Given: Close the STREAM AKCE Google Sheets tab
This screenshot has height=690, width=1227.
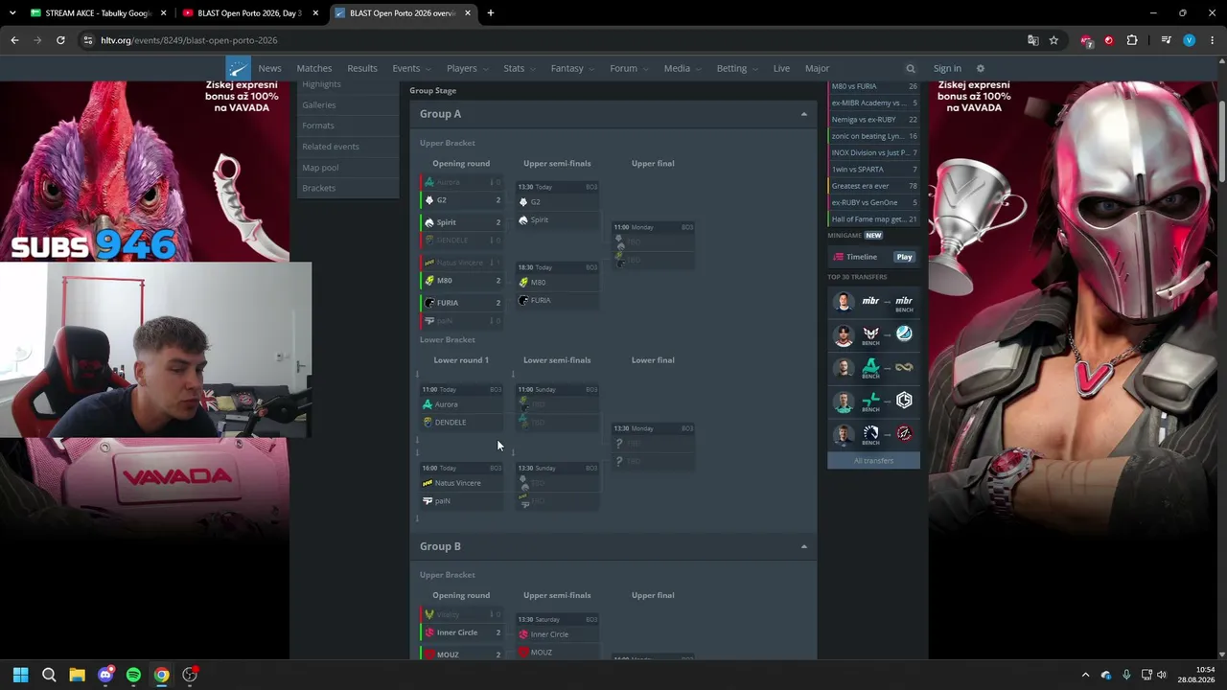Looking at the screenshot, I should tap(163, 13).
